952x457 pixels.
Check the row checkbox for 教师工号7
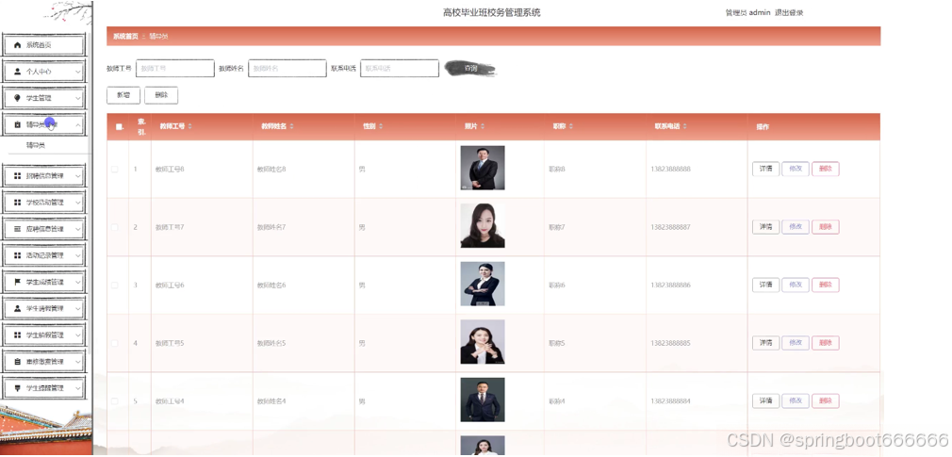click(115, 228)
